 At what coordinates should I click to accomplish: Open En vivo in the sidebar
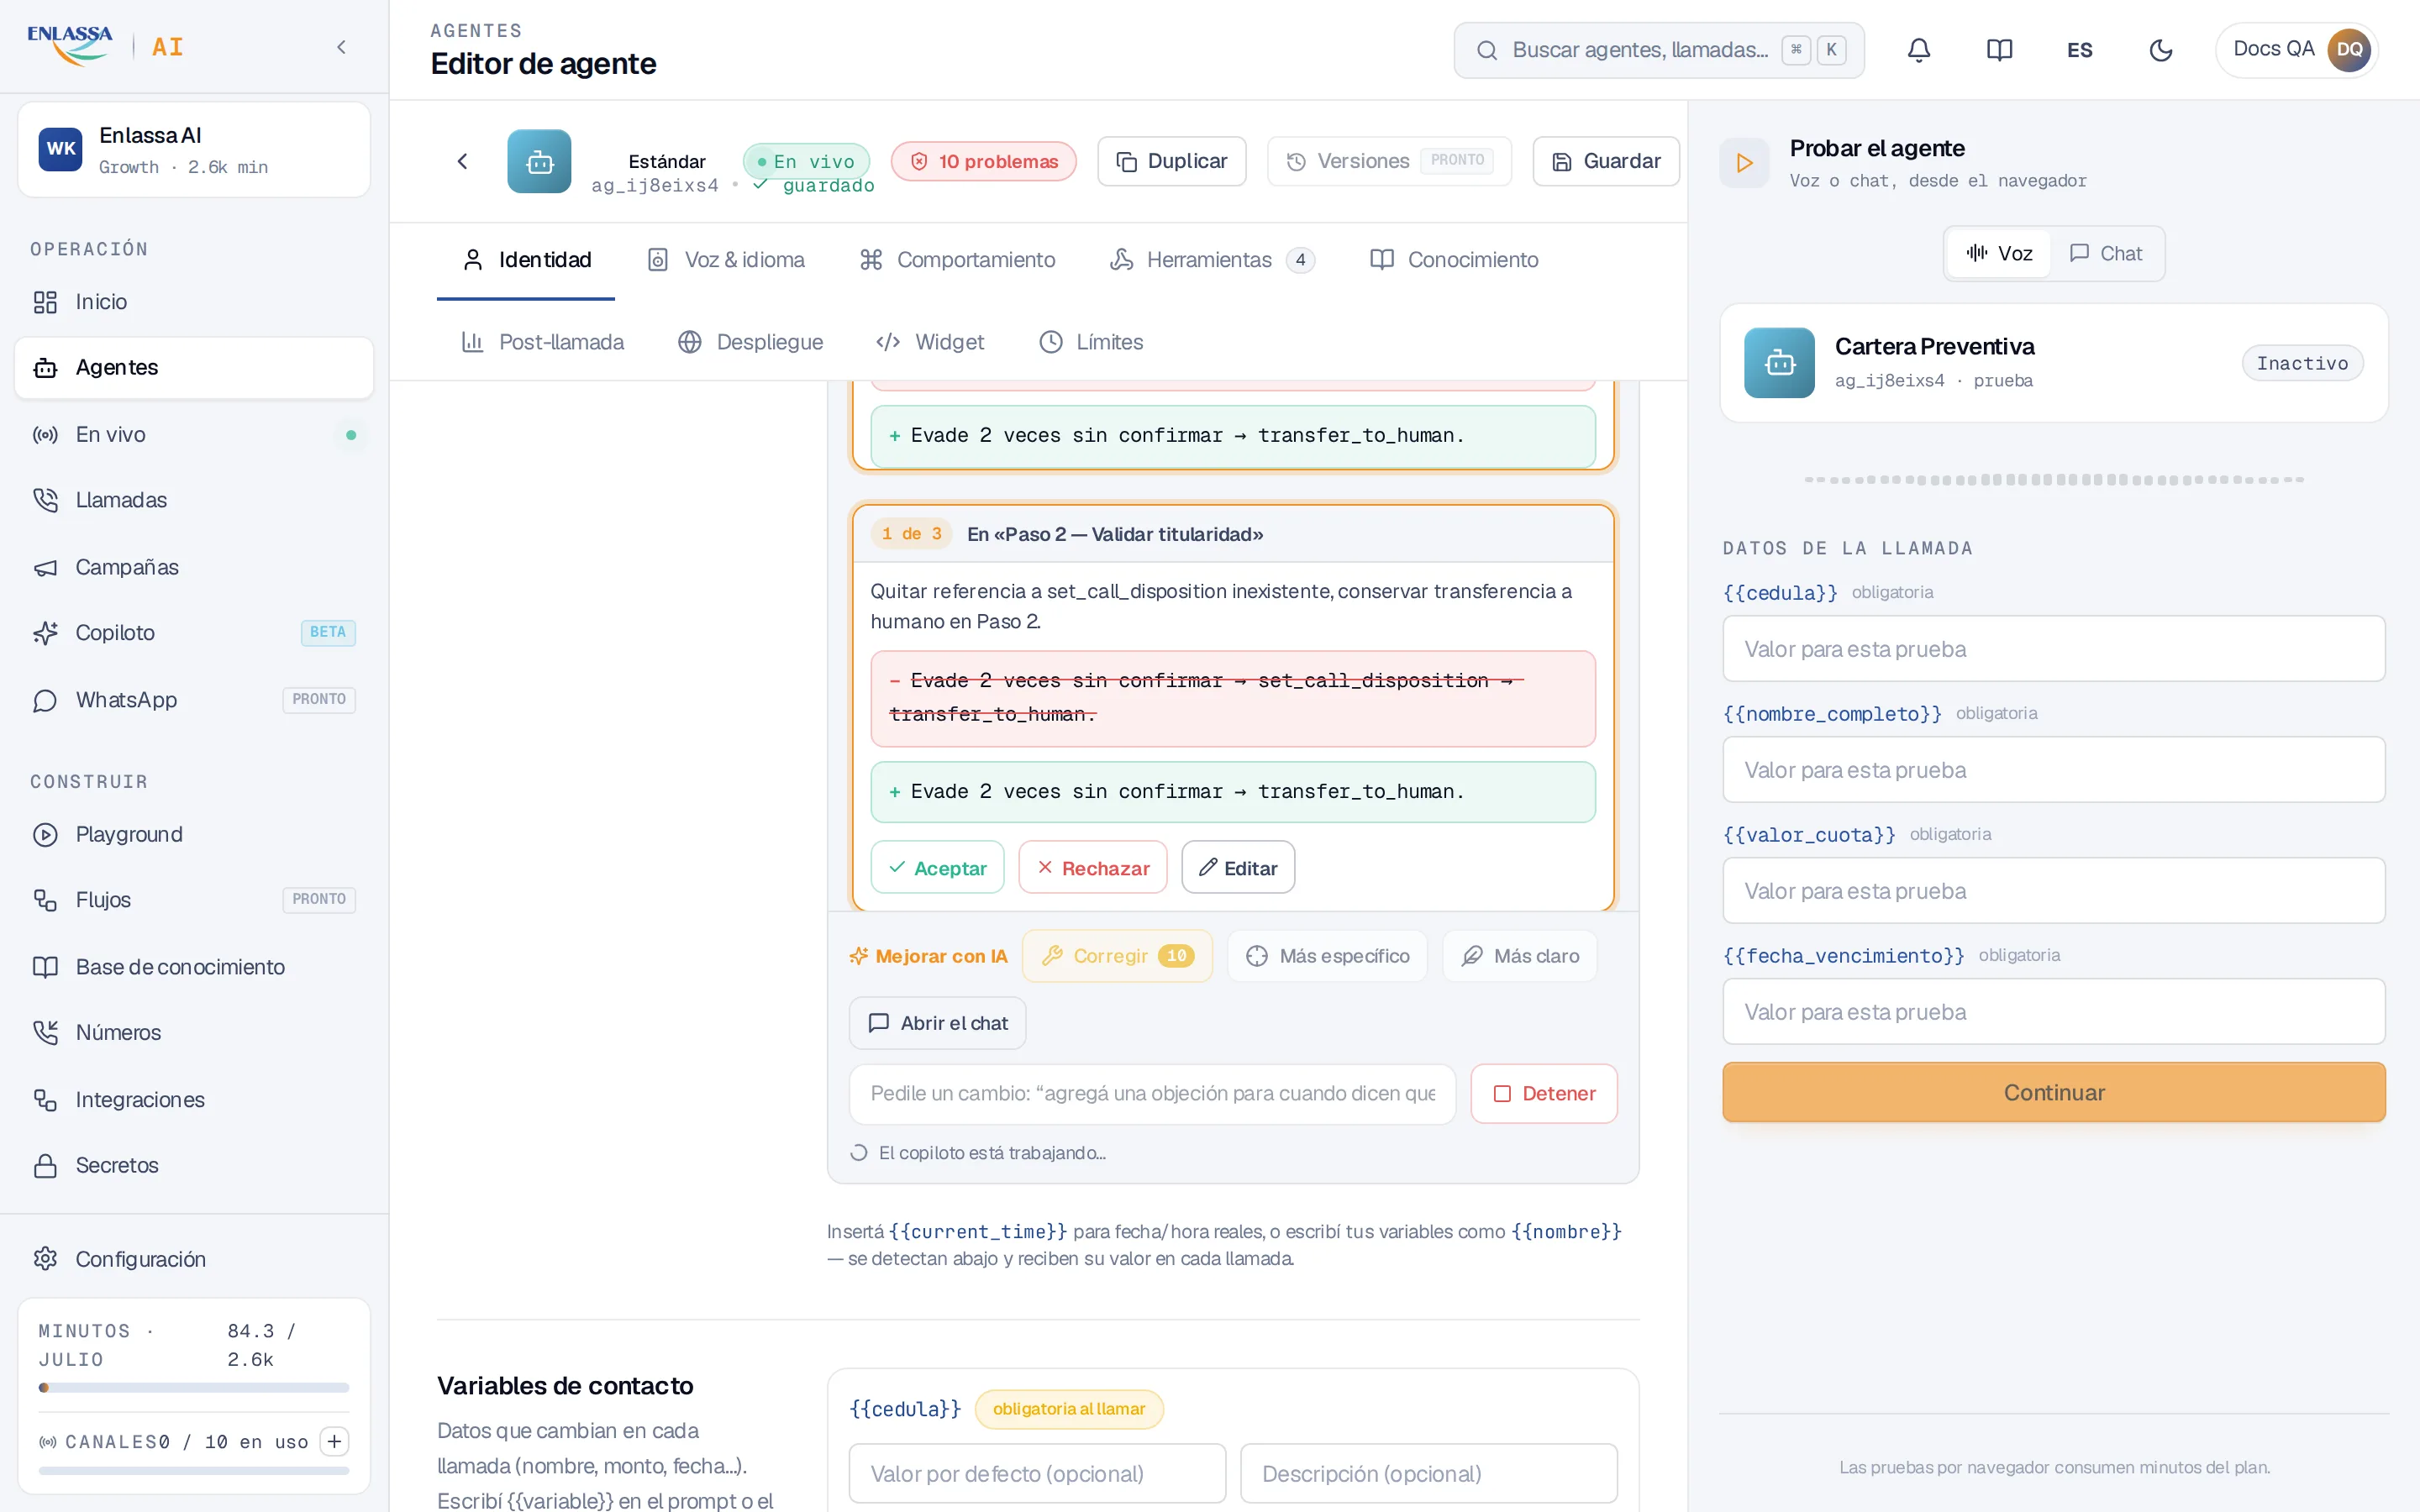[194, 435]
